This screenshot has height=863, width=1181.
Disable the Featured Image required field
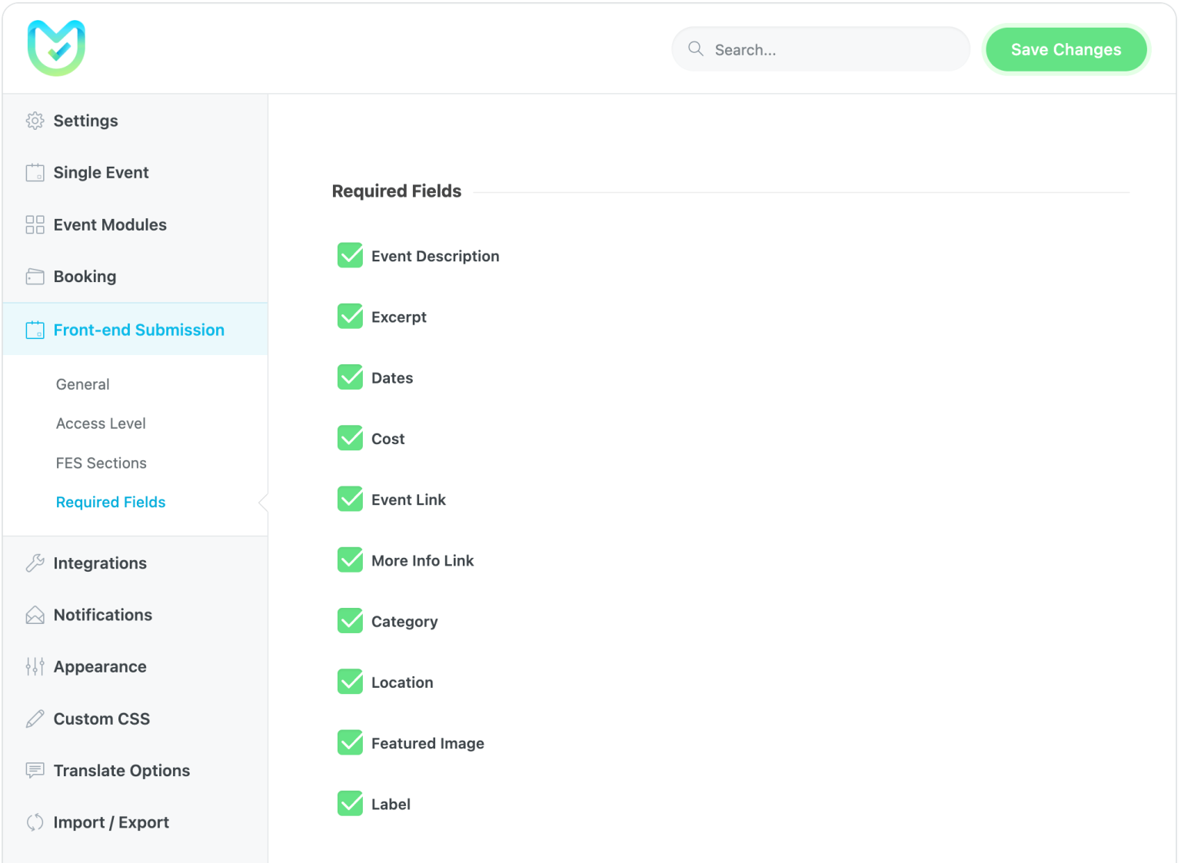pyautogui.click(x=351, y=742)
